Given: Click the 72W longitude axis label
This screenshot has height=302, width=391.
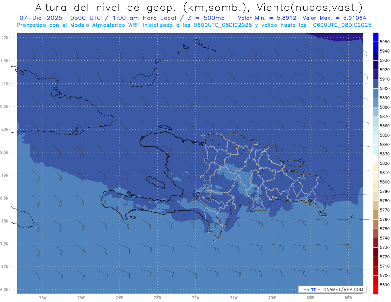Looking at the screenshot, I should [196, 298].
